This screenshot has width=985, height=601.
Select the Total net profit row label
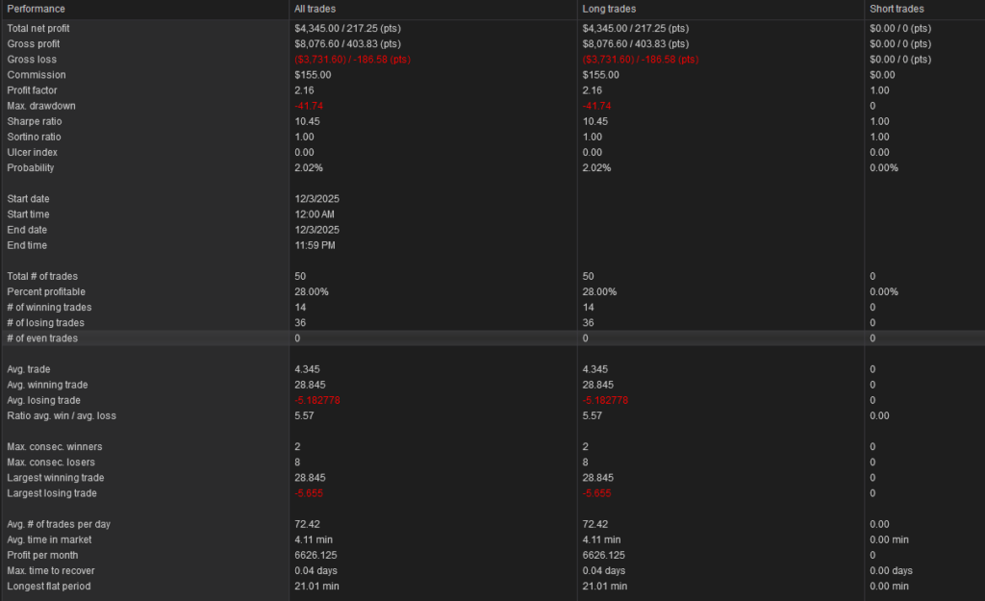tap(38, 29)
